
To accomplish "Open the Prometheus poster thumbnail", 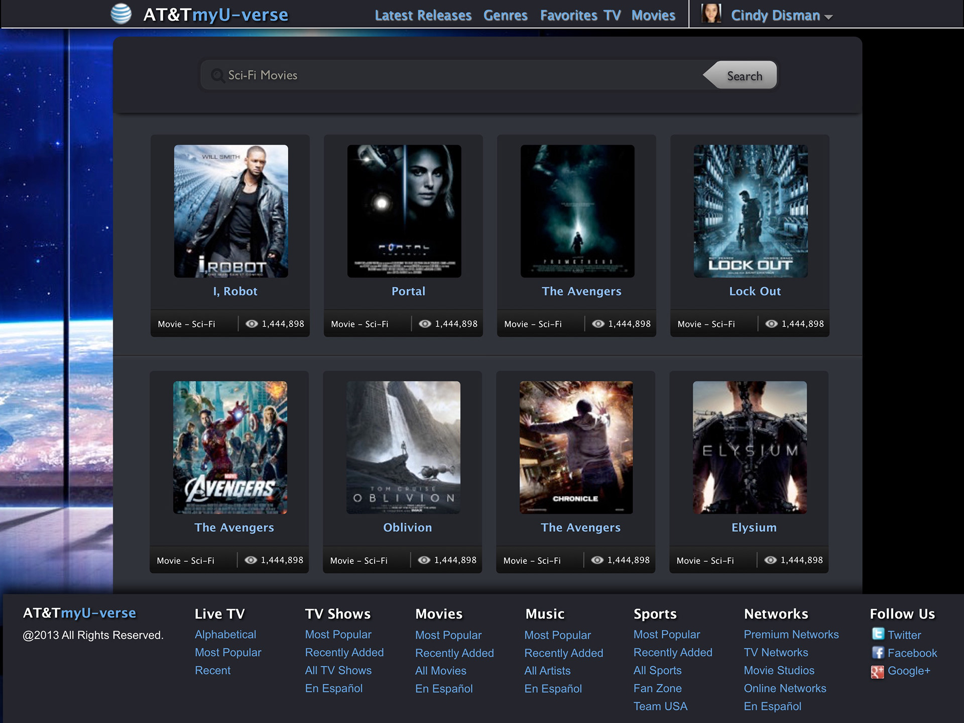I will coord(577,211).
